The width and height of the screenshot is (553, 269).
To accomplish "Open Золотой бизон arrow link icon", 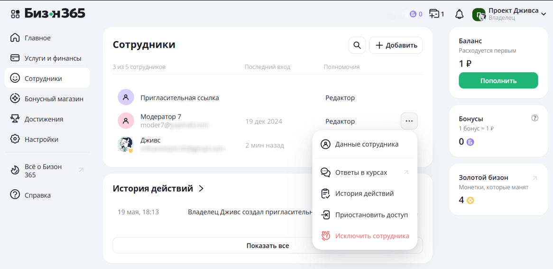I will 535,178.
